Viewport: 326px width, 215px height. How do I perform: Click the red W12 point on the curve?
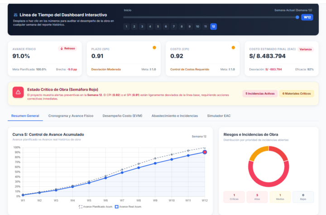(205, 152)
